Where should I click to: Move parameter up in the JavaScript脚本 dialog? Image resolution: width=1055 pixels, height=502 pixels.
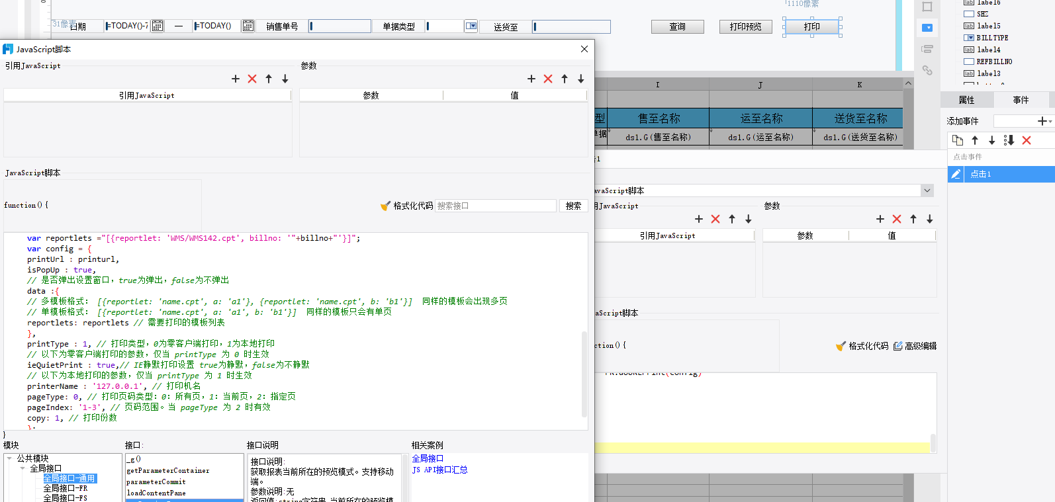(x=565, y=79)
